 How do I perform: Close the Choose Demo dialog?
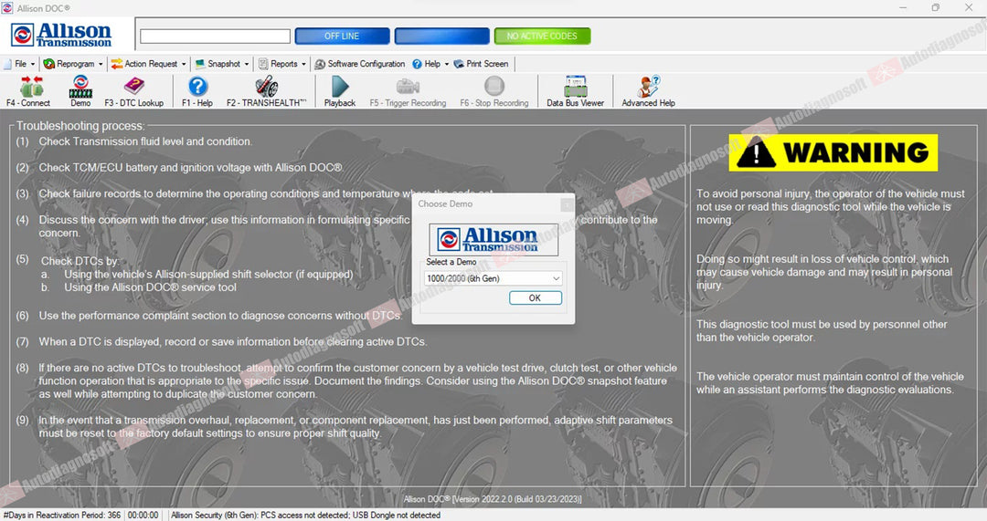coord(567,204)
